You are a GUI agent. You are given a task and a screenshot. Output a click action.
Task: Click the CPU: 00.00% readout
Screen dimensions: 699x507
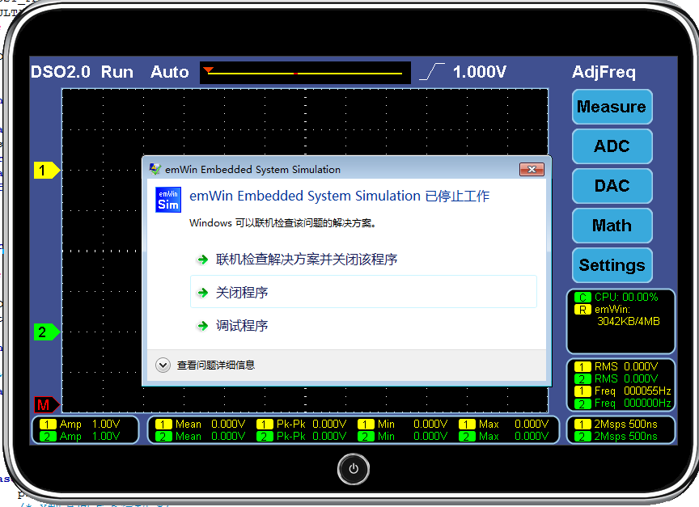(x=626, y=297)
